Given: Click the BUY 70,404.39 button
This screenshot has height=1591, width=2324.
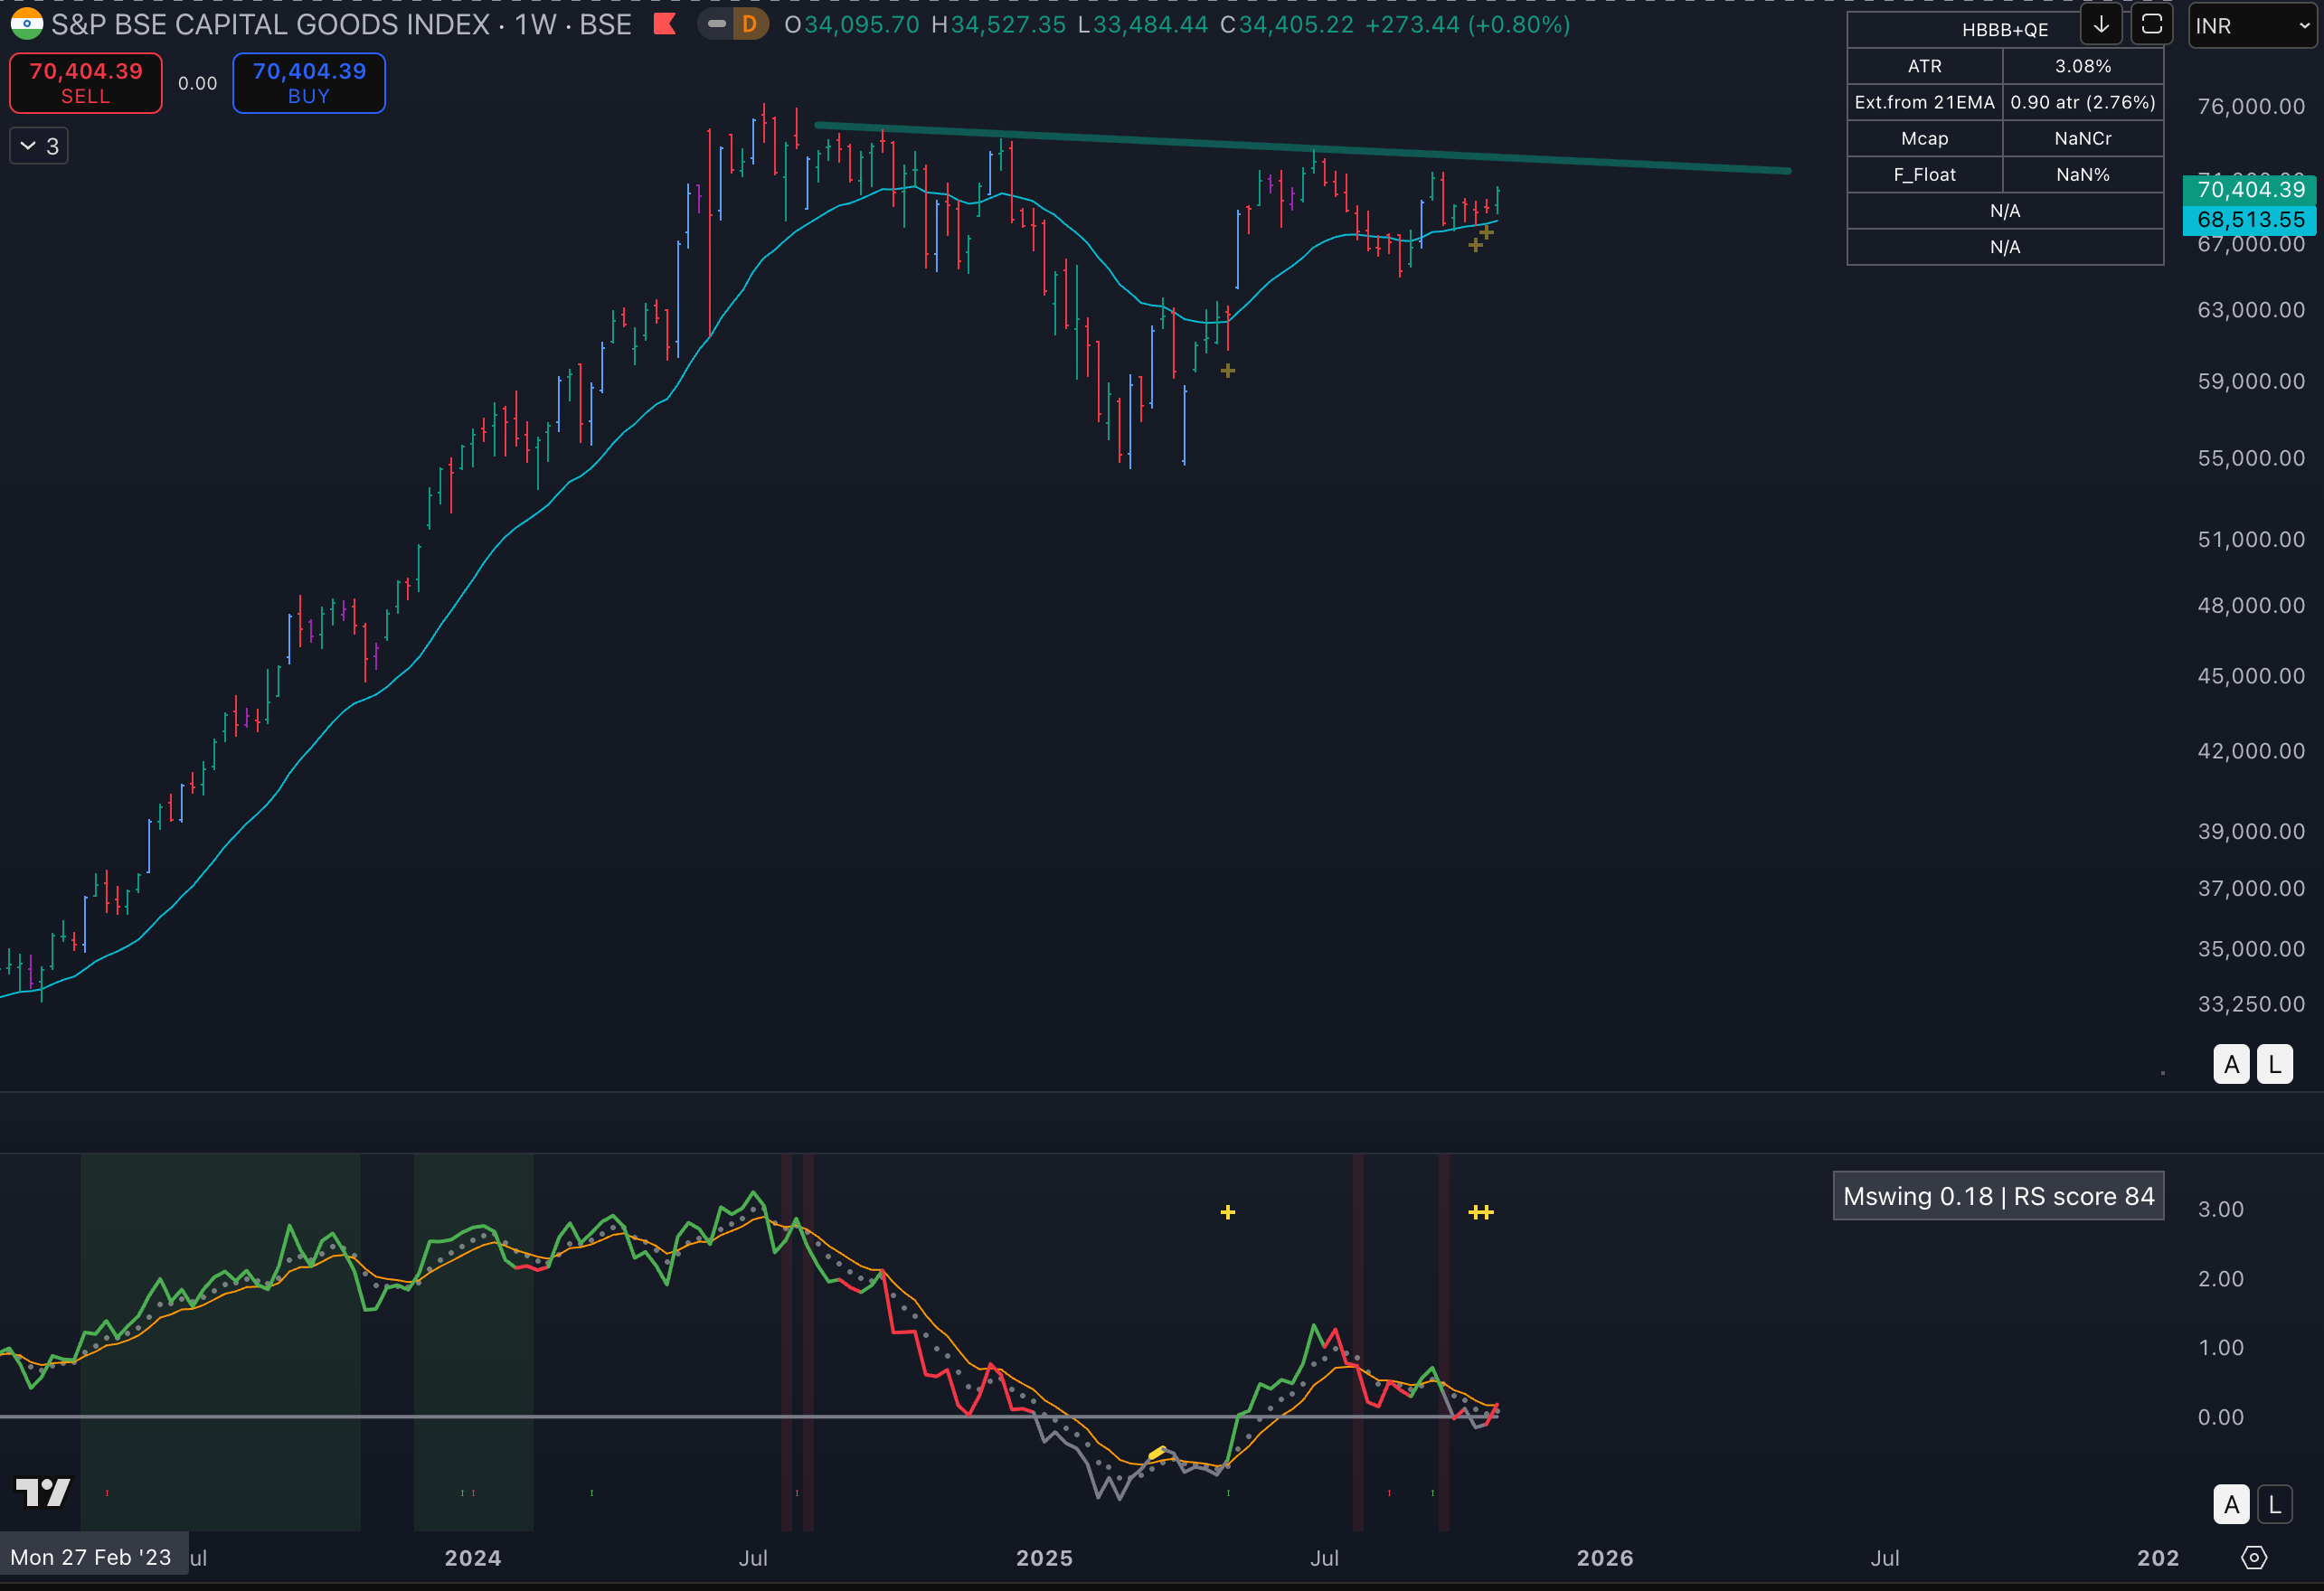Looking at the screenshot, I should [x=309, y=83].
